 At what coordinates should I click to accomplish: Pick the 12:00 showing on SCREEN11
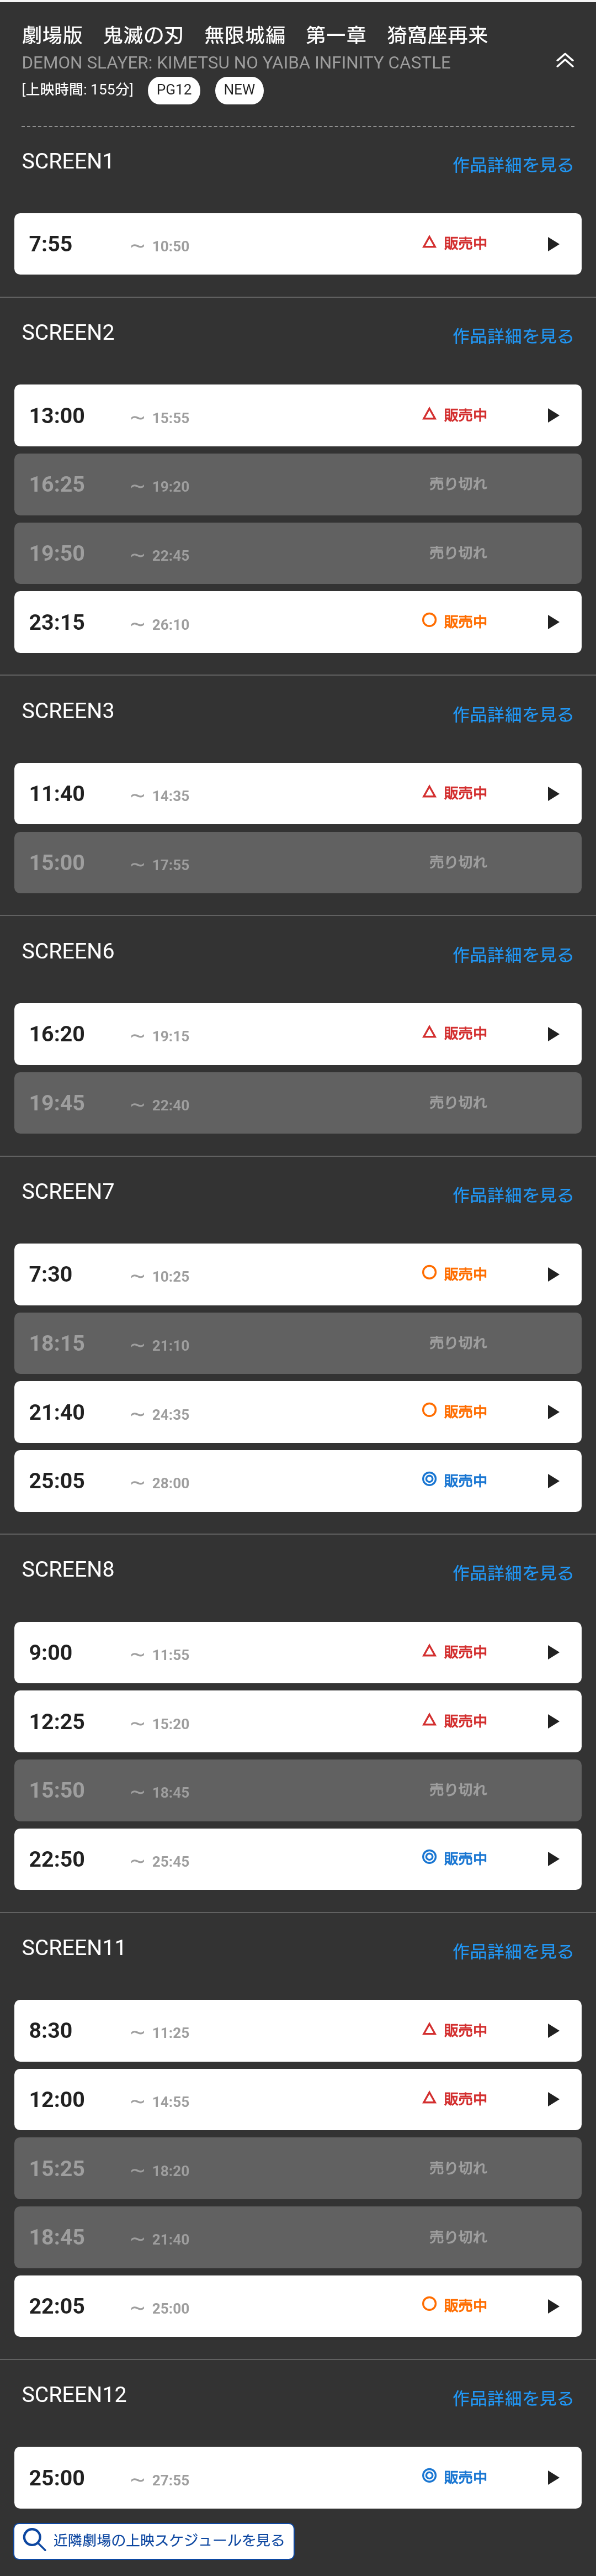[x=297, y=2099]
